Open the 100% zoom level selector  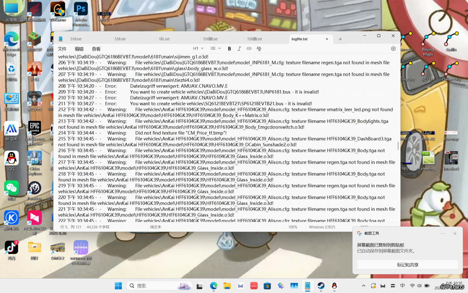click(293, 227)
